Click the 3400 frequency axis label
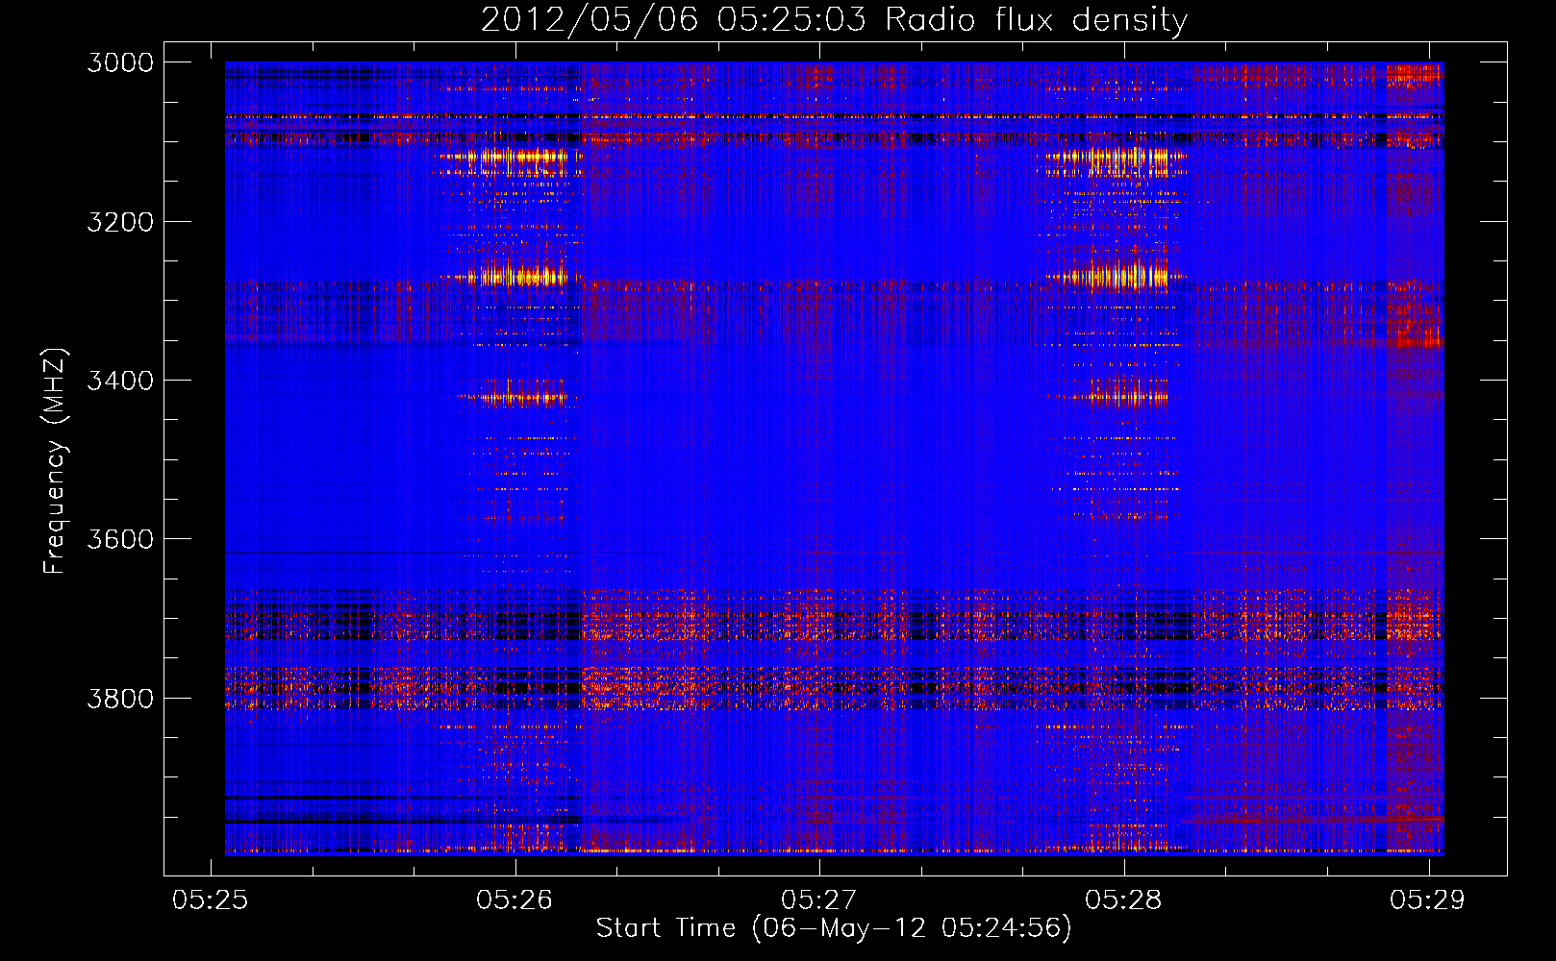1556x961 pixels. [x=120, y=381]
